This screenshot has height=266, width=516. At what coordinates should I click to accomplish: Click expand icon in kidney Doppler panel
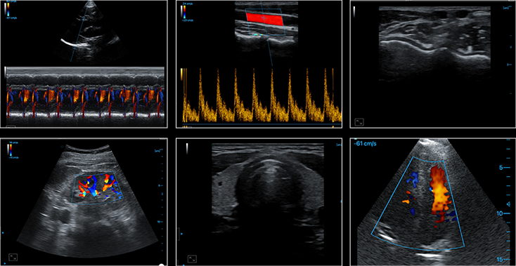tap(13, 257)
